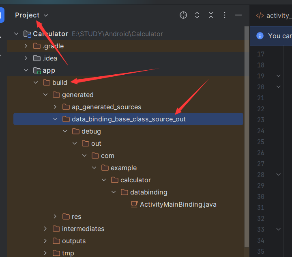Click the com folder icon
The height and width of the screenshot is (257, 292).
[95, 155]
